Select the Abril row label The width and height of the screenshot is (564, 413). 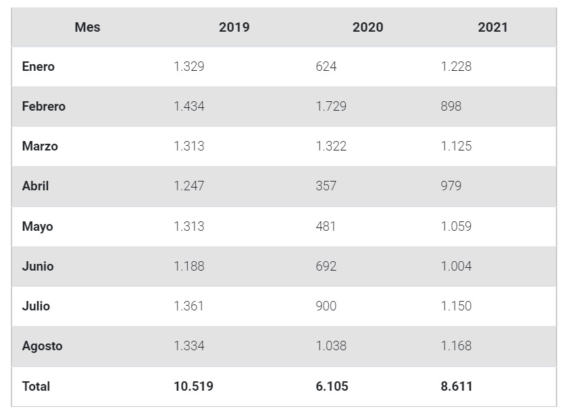(36, 186)
